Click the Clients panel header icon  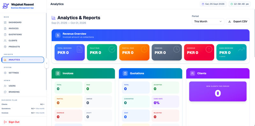click(x=193, y=73)
